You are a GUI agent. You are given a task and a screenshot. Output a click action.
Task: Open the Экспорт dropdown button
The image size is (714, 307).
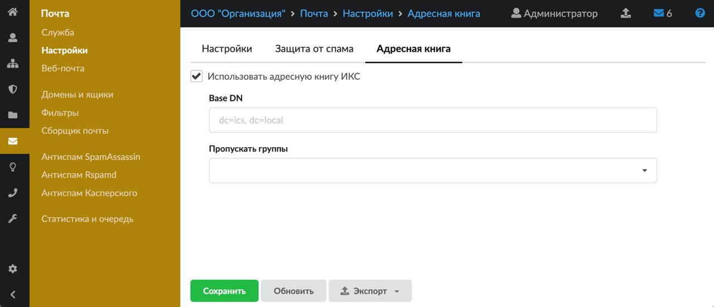click(370, 291)
